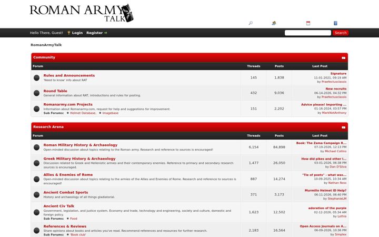Open last post 'Murmillo Helmet ID Help?'
379x237 pixels.
coord(326,190)
